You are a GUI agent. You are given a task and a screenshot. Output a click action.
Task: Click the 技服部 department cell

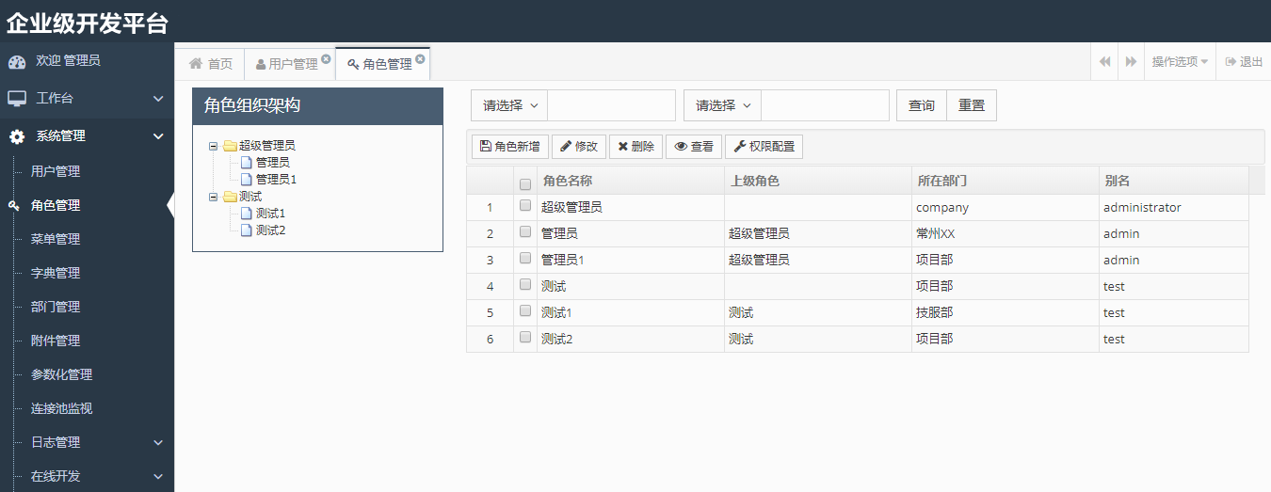click(x=1006, y=312)
